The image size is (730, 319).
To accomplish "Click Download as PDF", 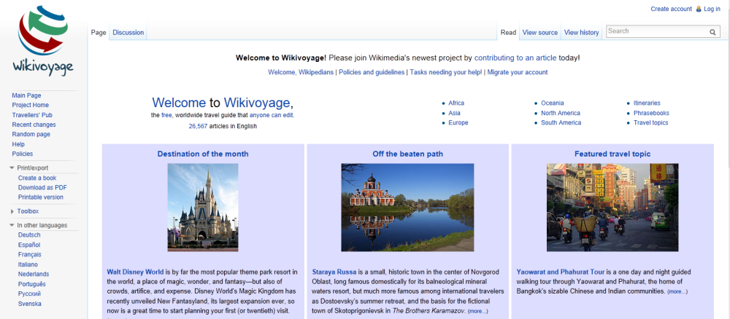I will pos(42,188).
